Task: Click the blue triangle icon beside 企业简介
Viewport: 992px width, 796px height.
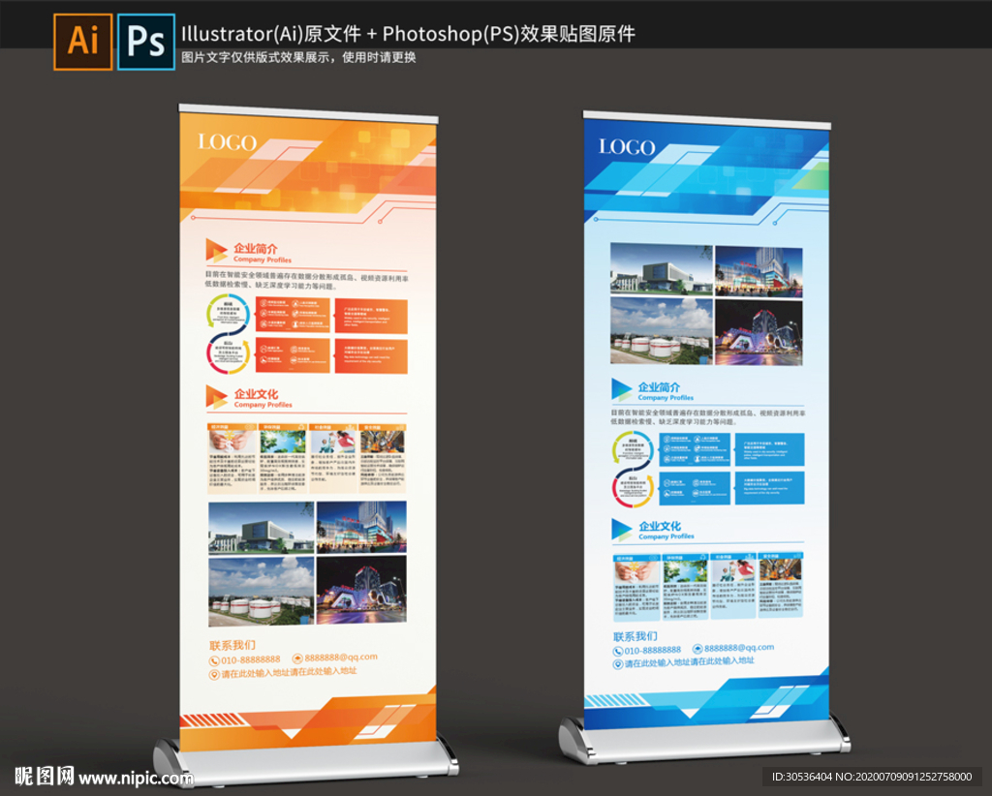Action: click(x=621, y=389)
